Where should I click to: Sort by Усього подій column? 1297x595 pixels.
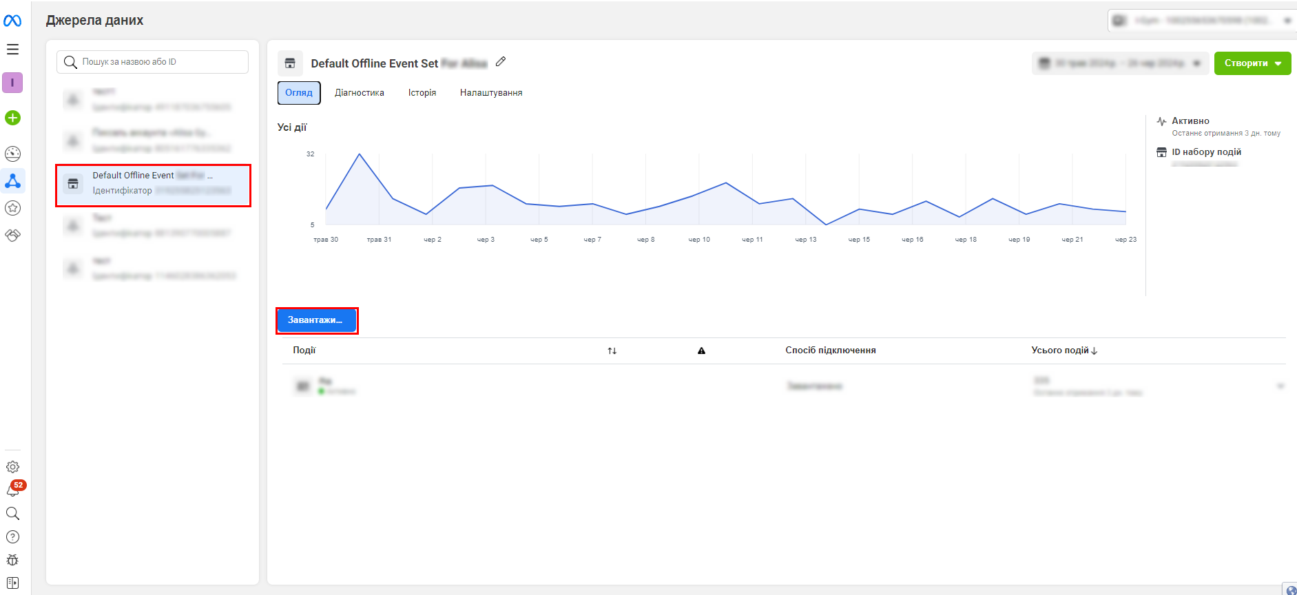pos(1064,351)
